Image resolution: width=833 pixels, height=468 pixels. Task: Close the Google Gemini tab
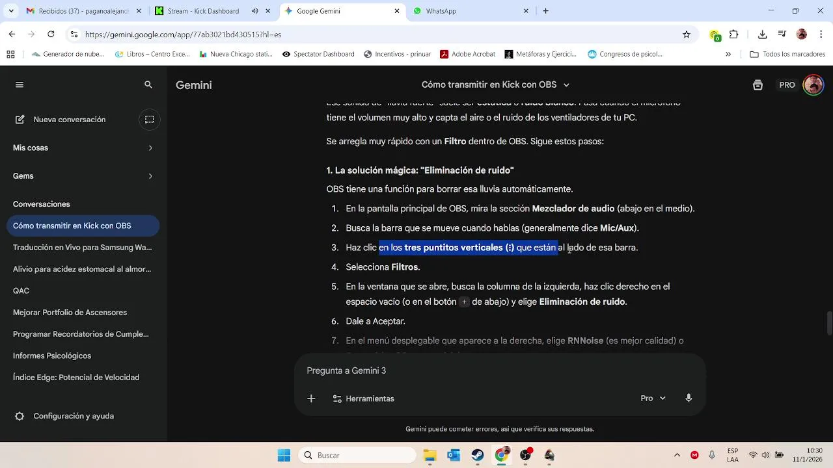pos(396,11)
